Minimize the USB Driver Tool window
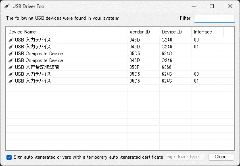This screenshot has width=240, height=166. pyautogui.click(x=194, y=6)
